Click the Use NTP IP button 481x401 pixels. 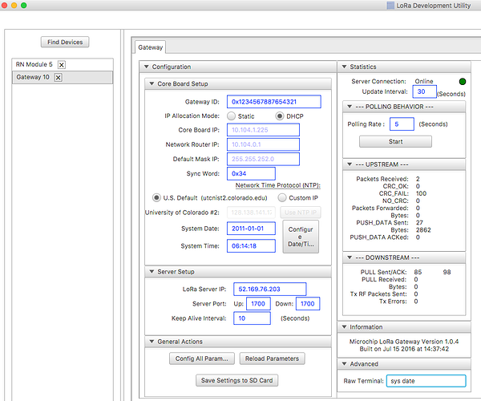pos(301,213)
